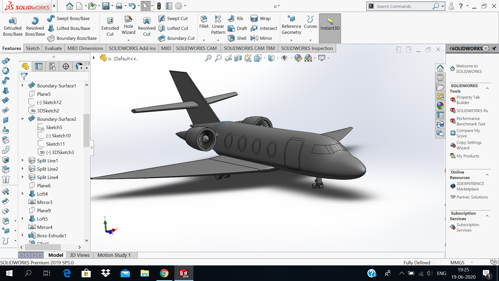Open File Explorer from the taskbar

coord(145,273)
